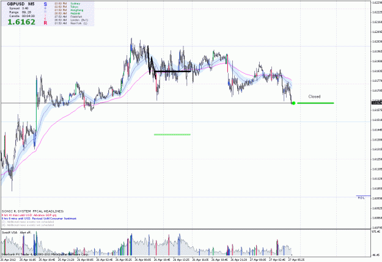Click the Closed trade label

coord(314,96)
